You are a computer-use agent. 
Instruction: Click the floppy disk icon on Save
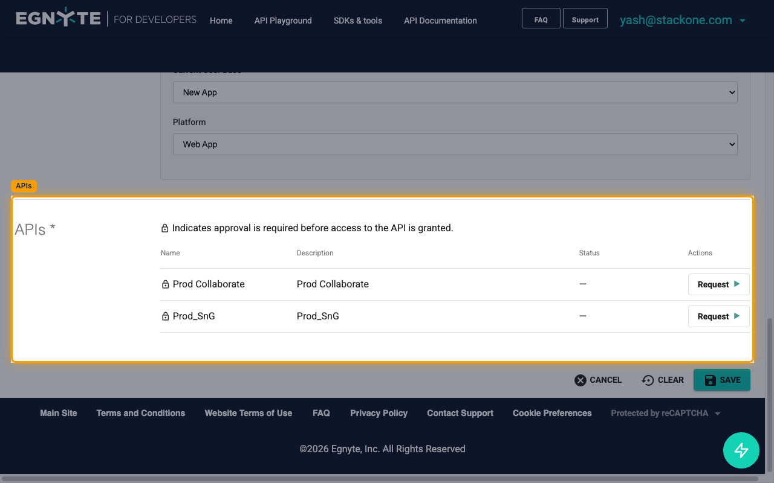[x=711, y=380]
